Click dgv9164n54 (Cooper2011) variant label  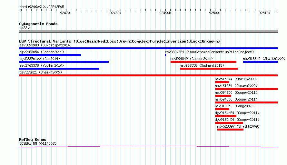(237, 113)
